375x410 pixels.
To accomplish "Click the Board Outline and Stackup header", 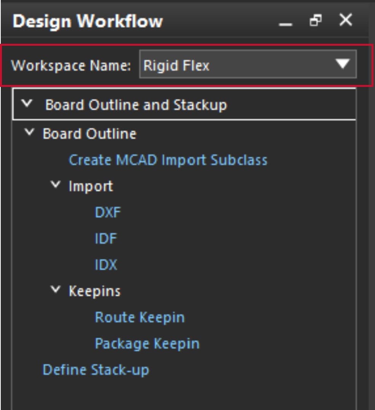I will click(x=184, y=104).
